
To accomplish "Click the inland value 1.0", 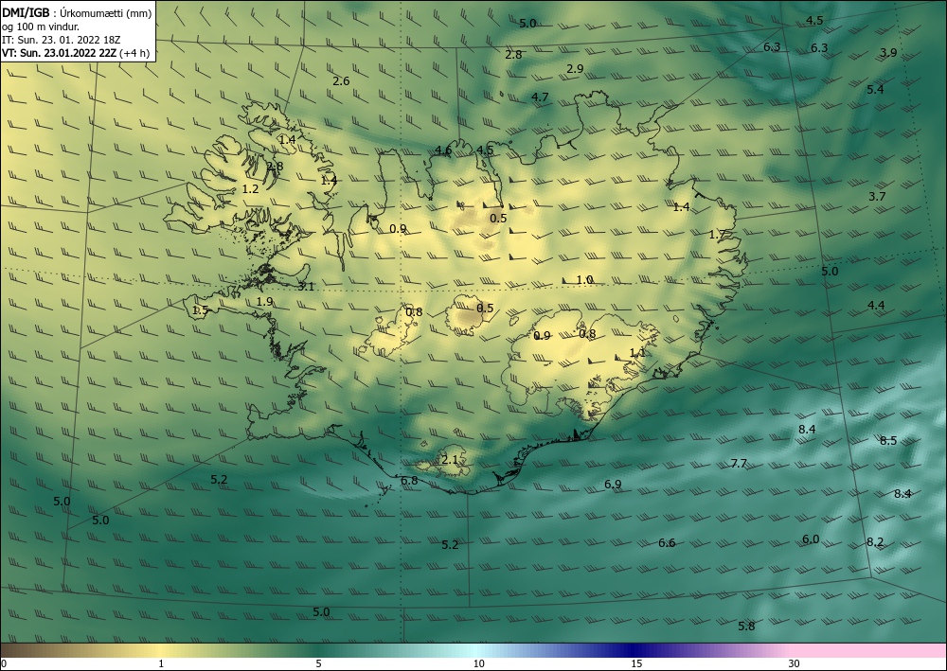I will tap(584, 280).
